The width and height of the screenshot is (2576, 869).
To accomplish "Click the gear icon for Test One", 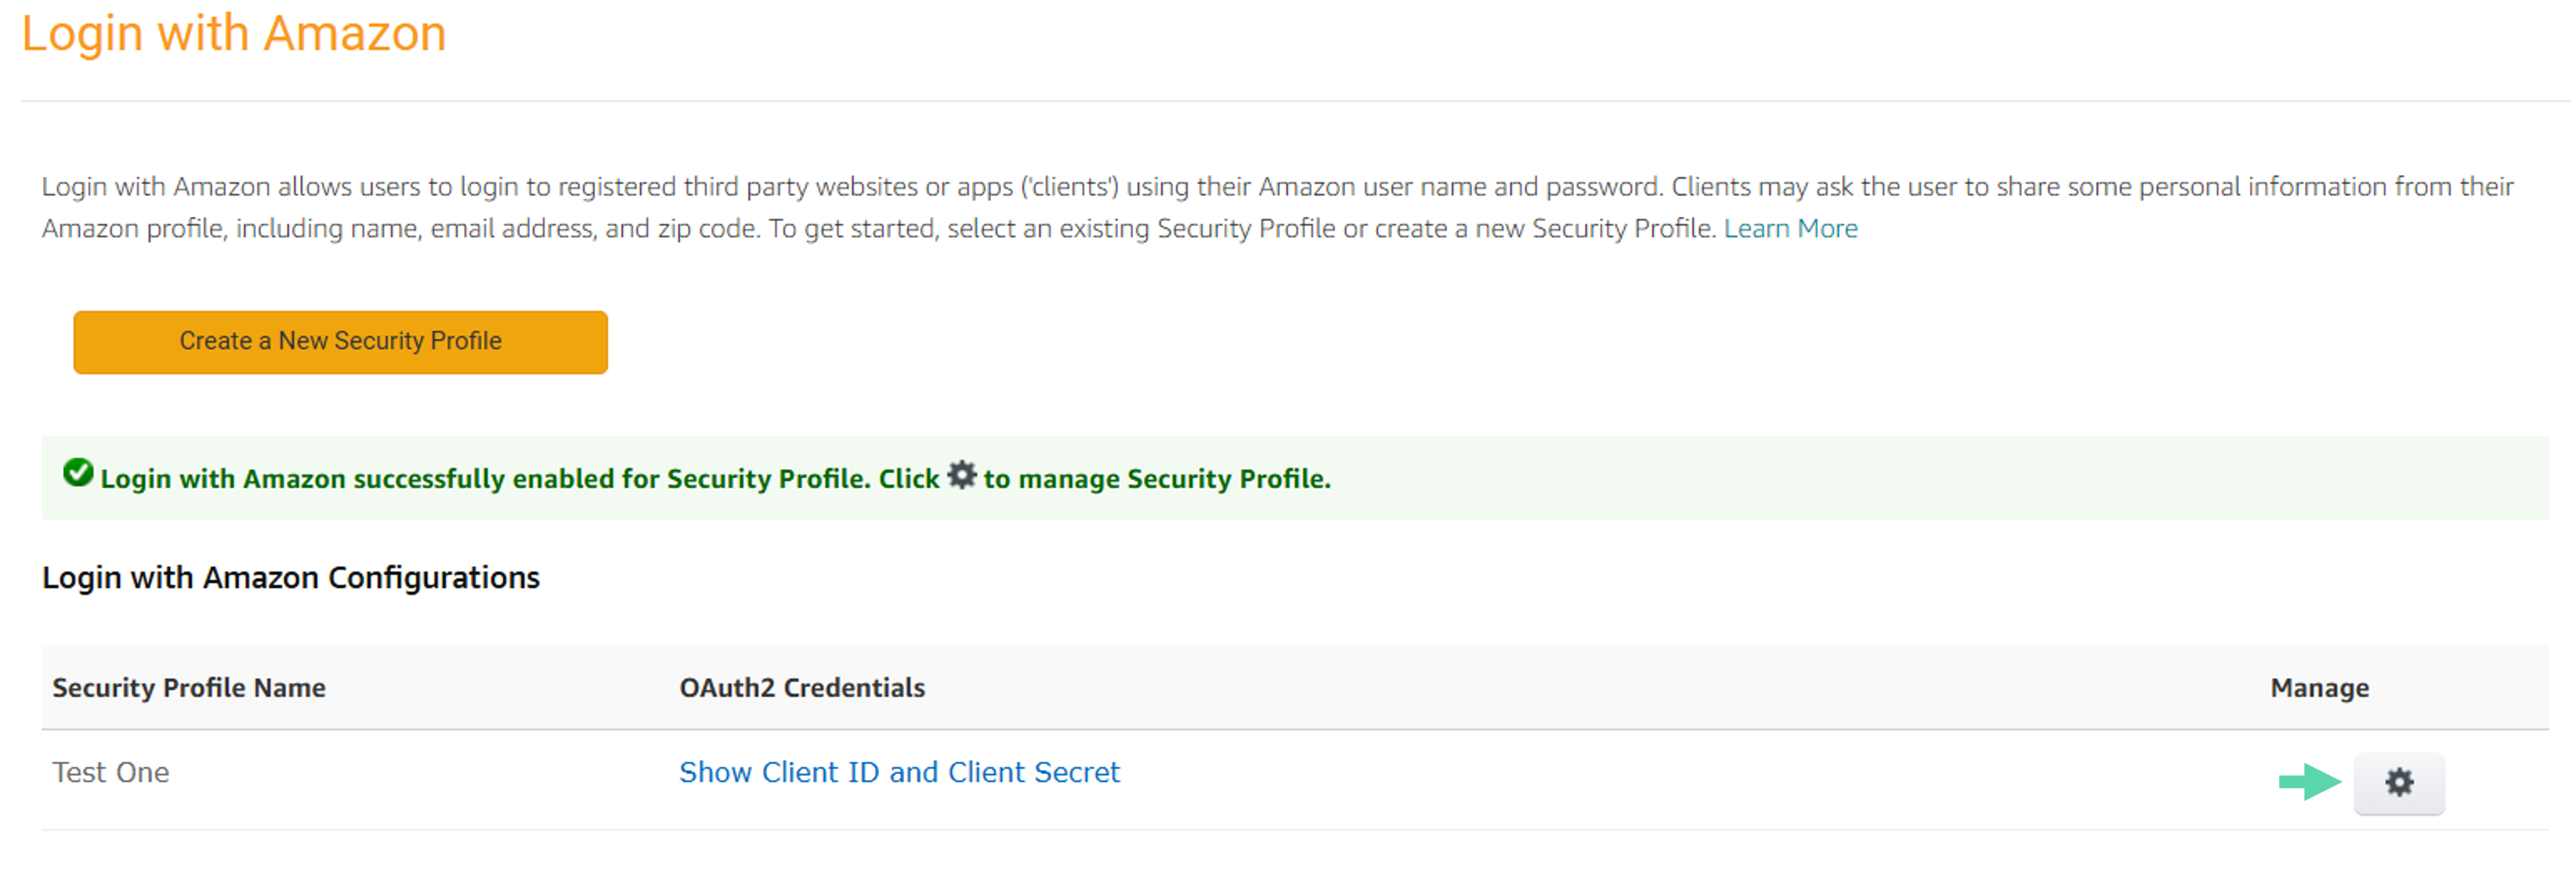I will pos(2398,782).
